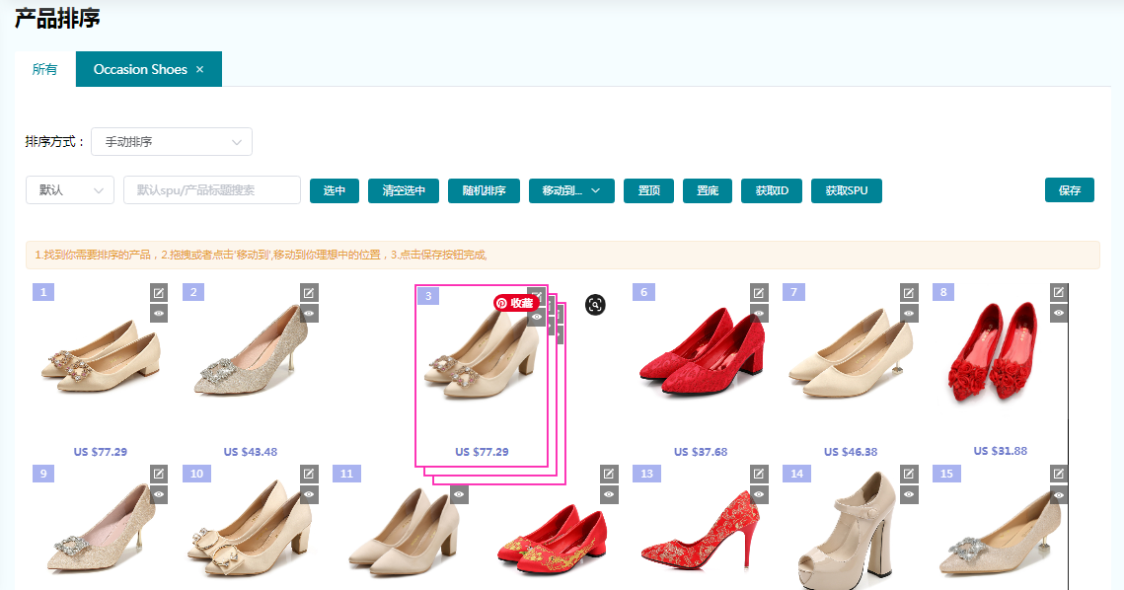Toggle visibility of product 15
This screenshot has width=1124, height=590.
1059,495
